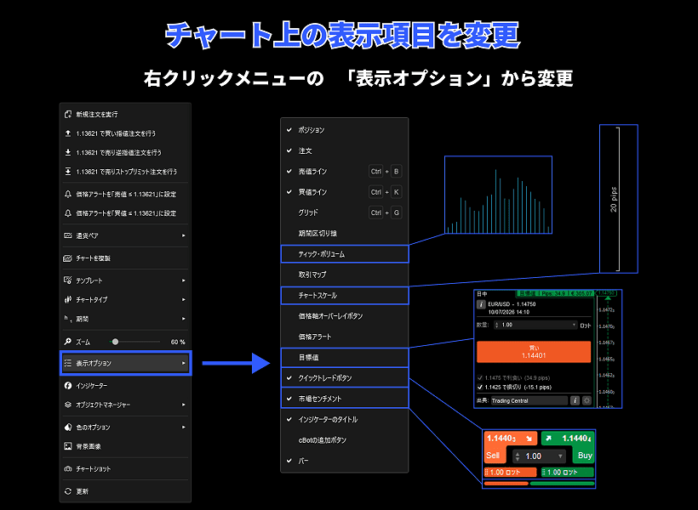
Task: Toggle 注文 display option
Action: (x=345, y=150)
